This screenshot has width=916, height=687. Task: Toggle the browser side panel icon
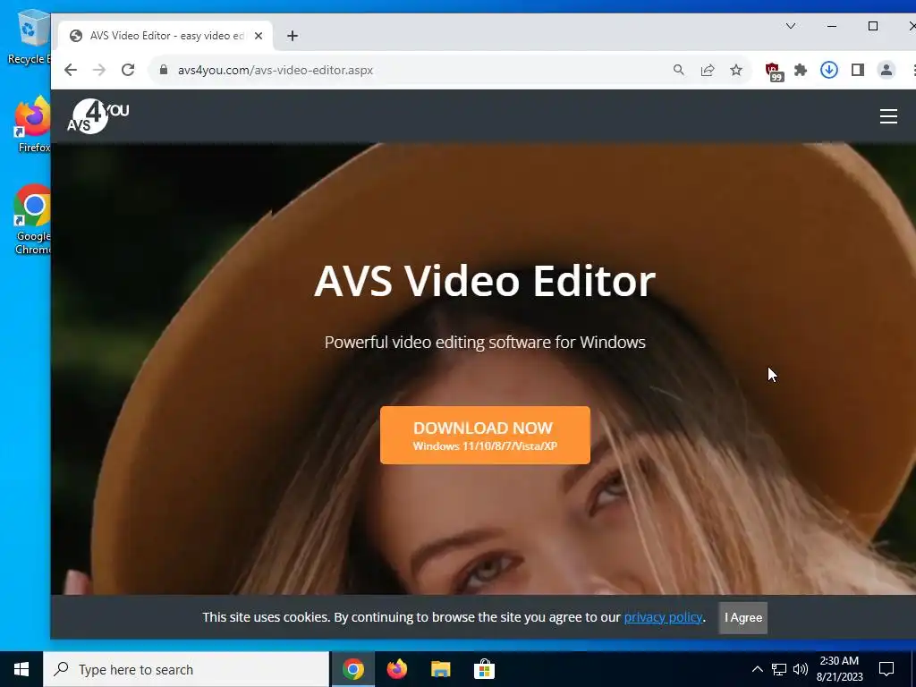coord(858,70)
